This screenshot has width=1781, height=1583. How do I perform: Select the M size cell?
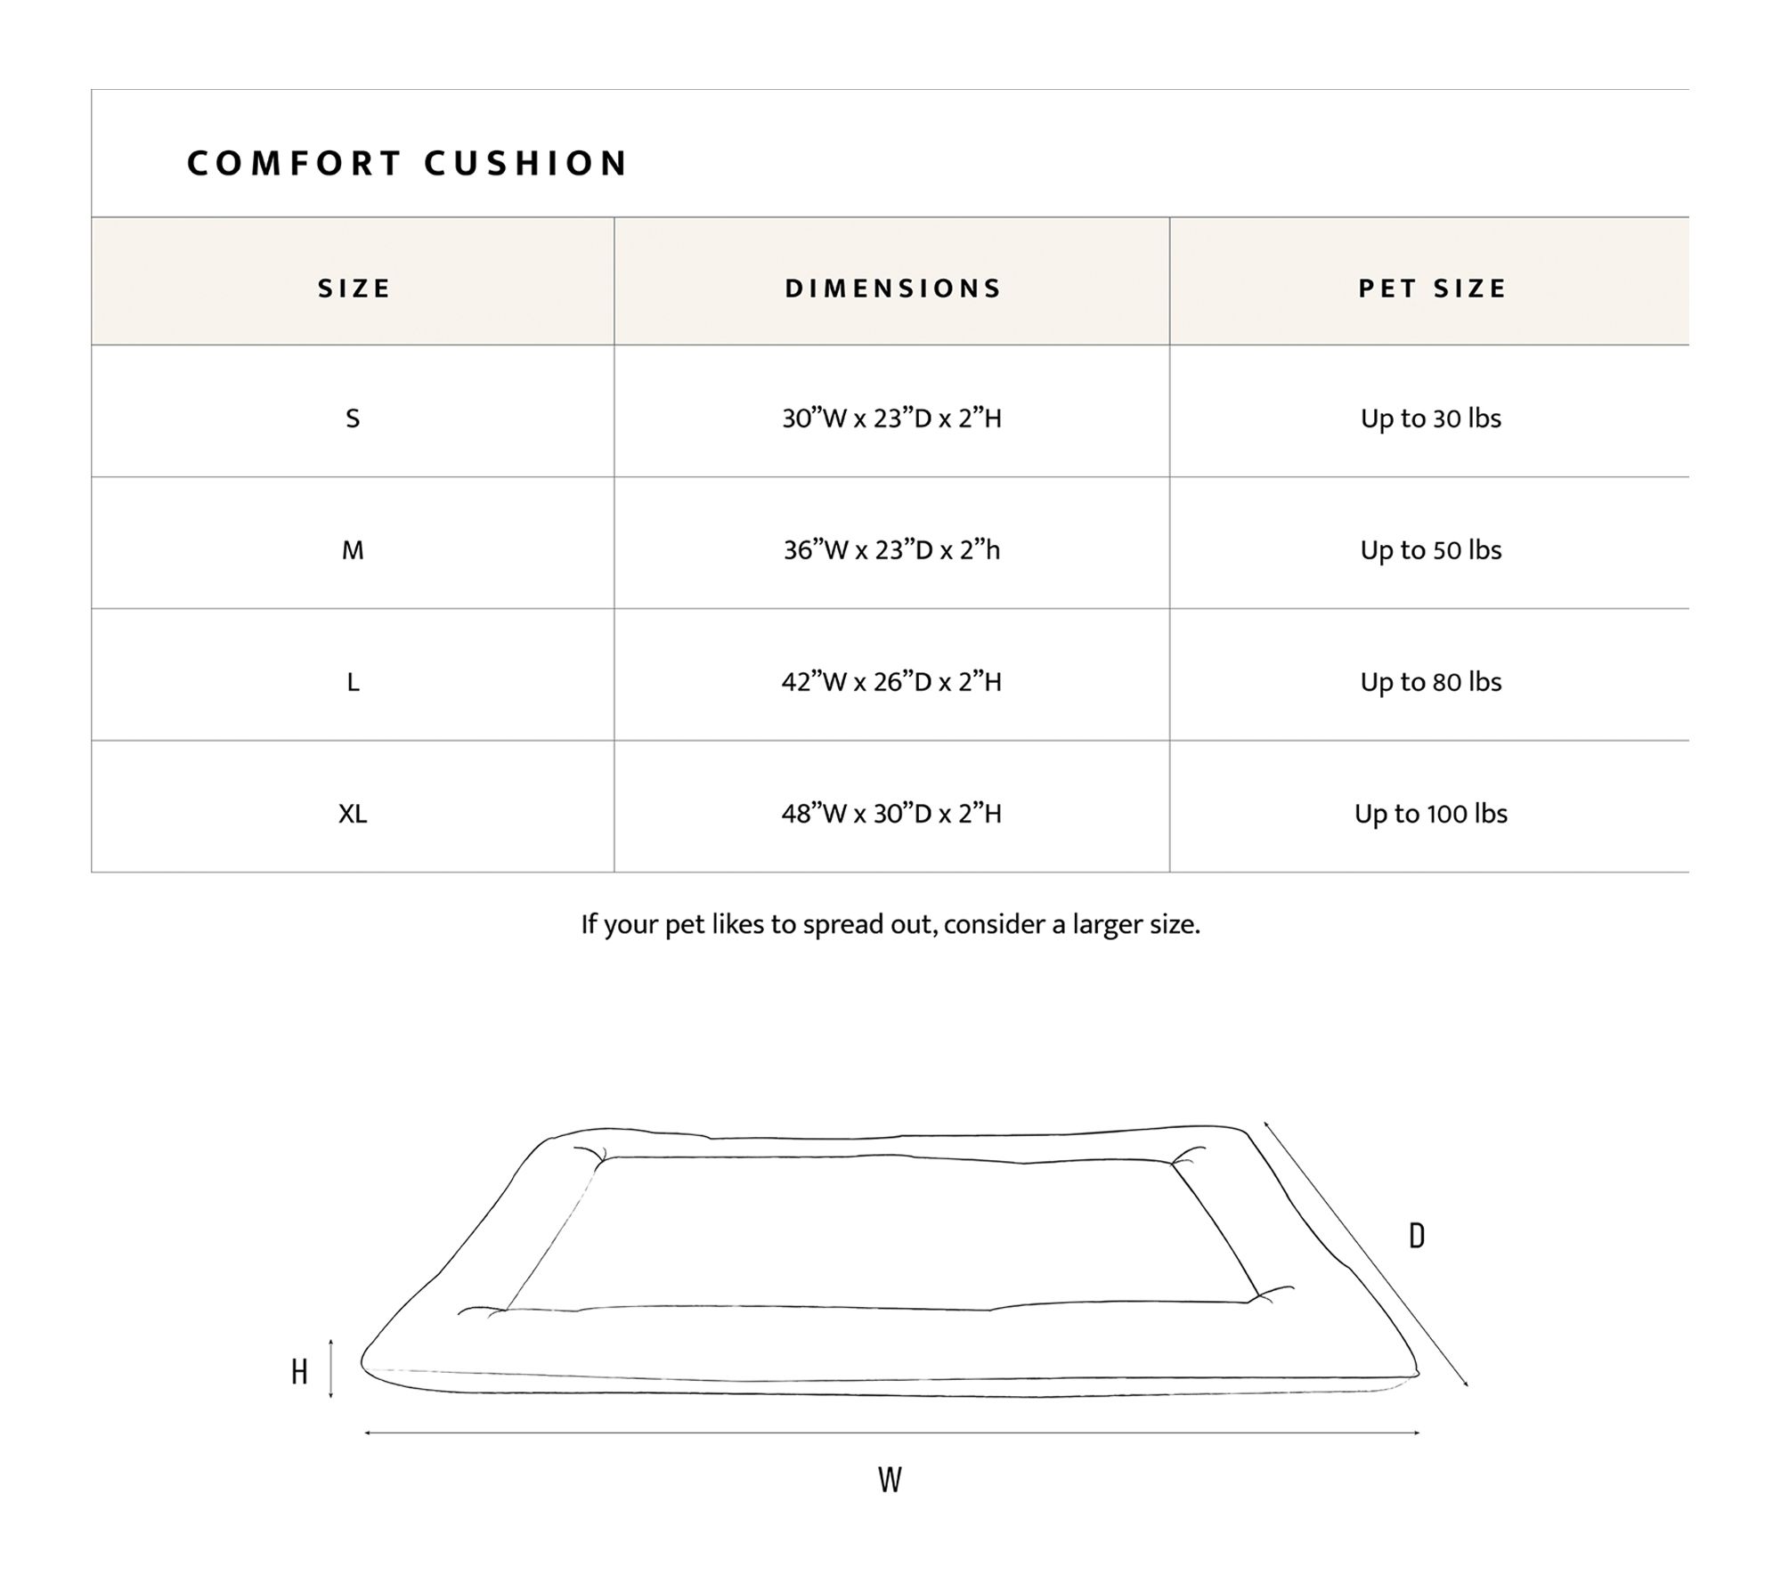(x=353, y=550)
